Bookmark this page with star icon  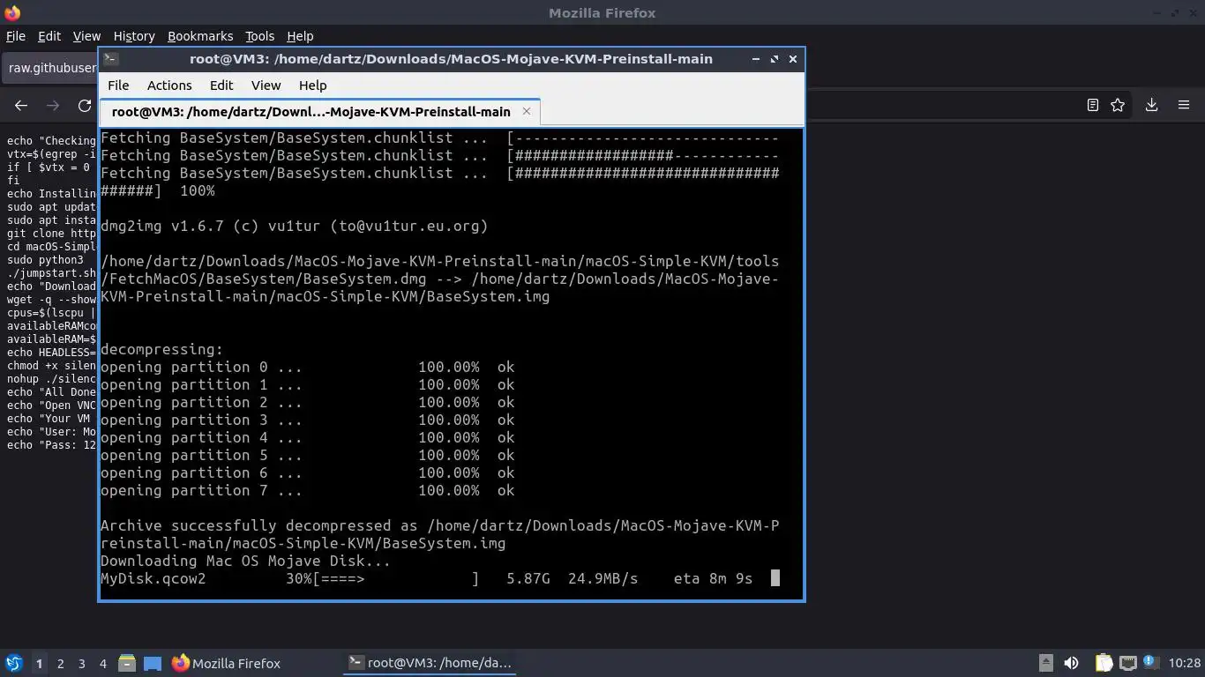(x=1118, y=105)
